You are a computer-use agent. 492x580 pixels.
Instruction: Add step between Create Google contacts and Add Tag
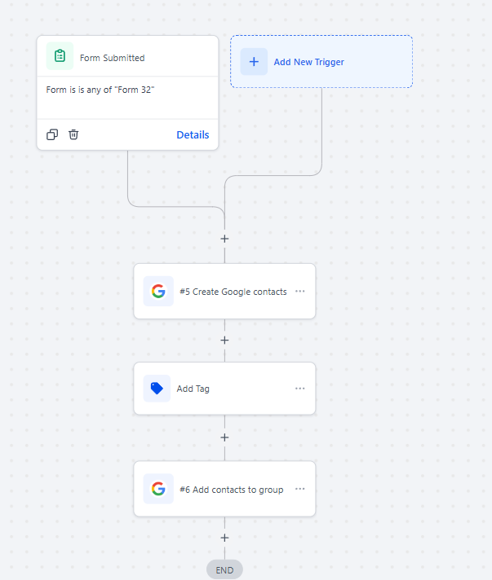[x=224, y=340]
